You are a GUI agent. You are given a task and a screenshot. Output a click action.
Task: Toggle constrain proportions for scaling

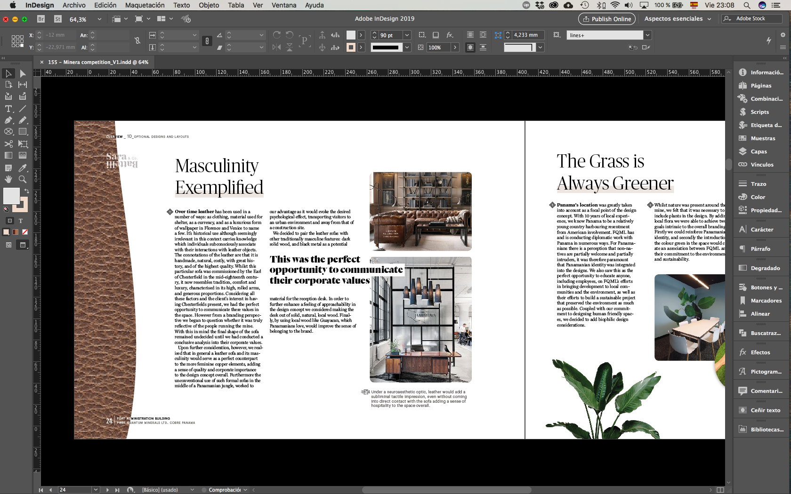click(207, 41)
